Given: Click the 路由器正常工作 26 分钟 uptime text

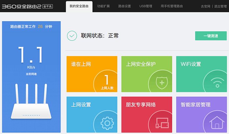Looking at the screenshot, I should (x=31, y=27).
